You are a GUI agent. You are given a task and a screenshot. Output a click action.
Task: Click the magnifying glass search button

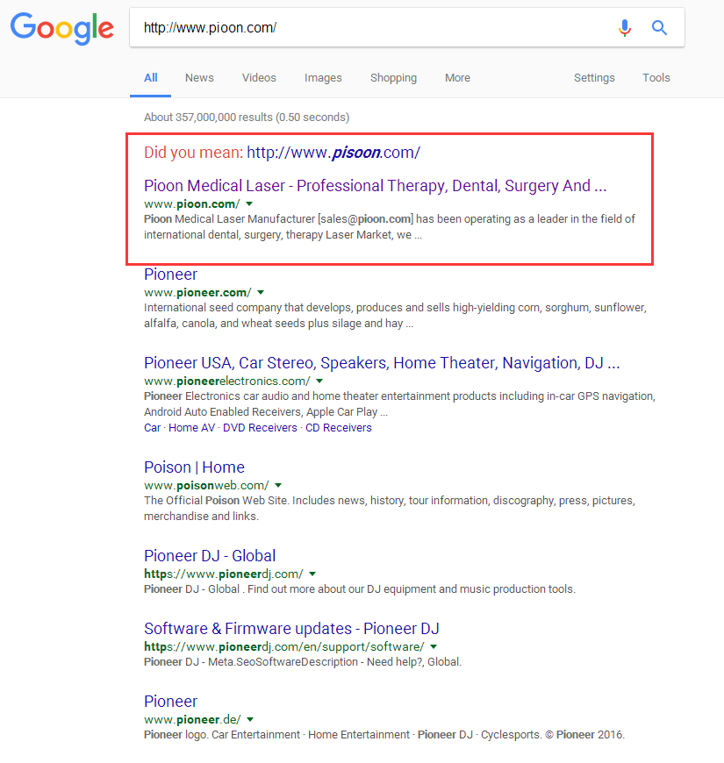click(659, 28)
